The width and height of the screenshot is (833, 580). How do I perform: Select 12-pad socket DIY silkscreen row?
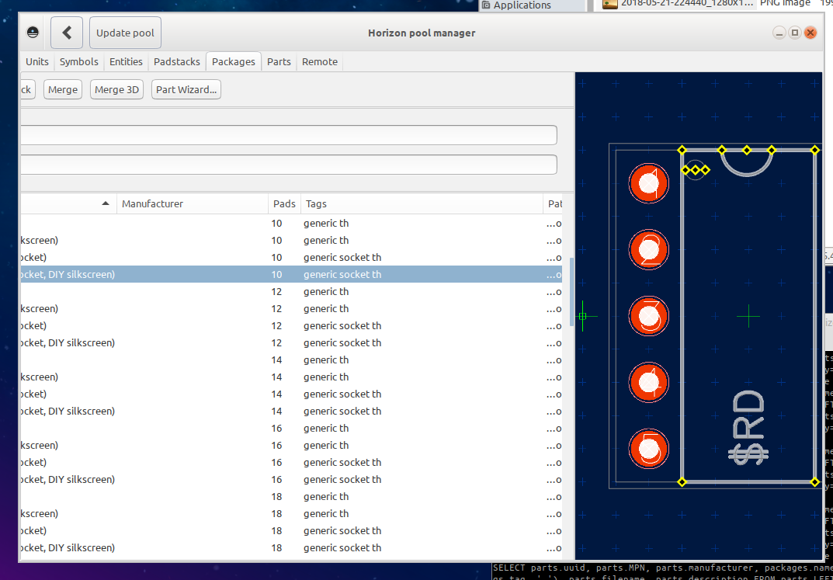click(291, 342)
